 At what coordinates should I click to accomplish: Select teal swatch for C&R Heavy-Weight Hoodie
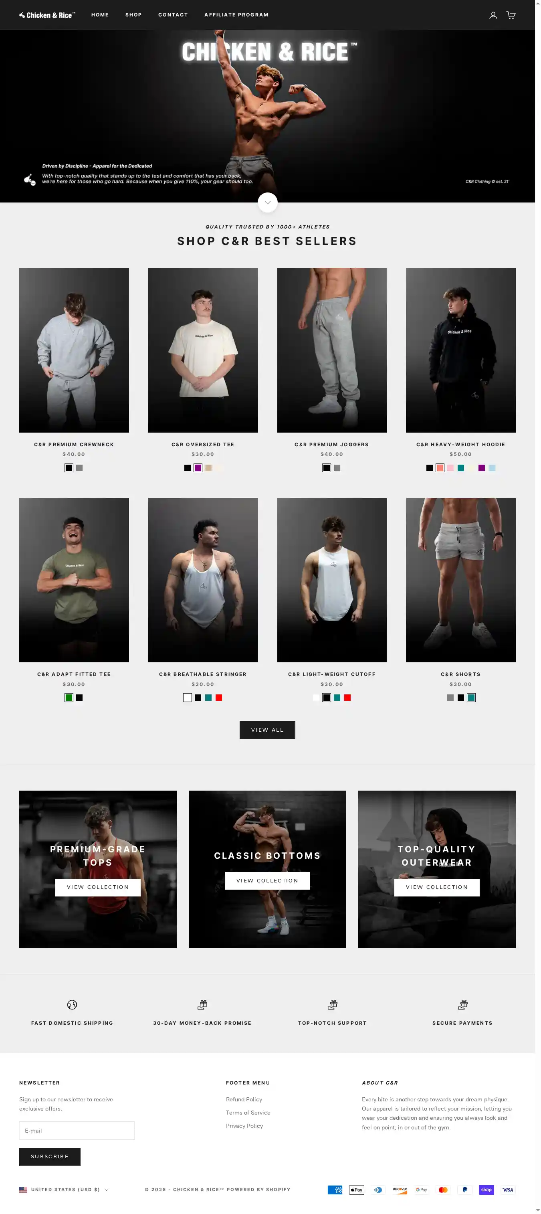click(x=461, y=468)
